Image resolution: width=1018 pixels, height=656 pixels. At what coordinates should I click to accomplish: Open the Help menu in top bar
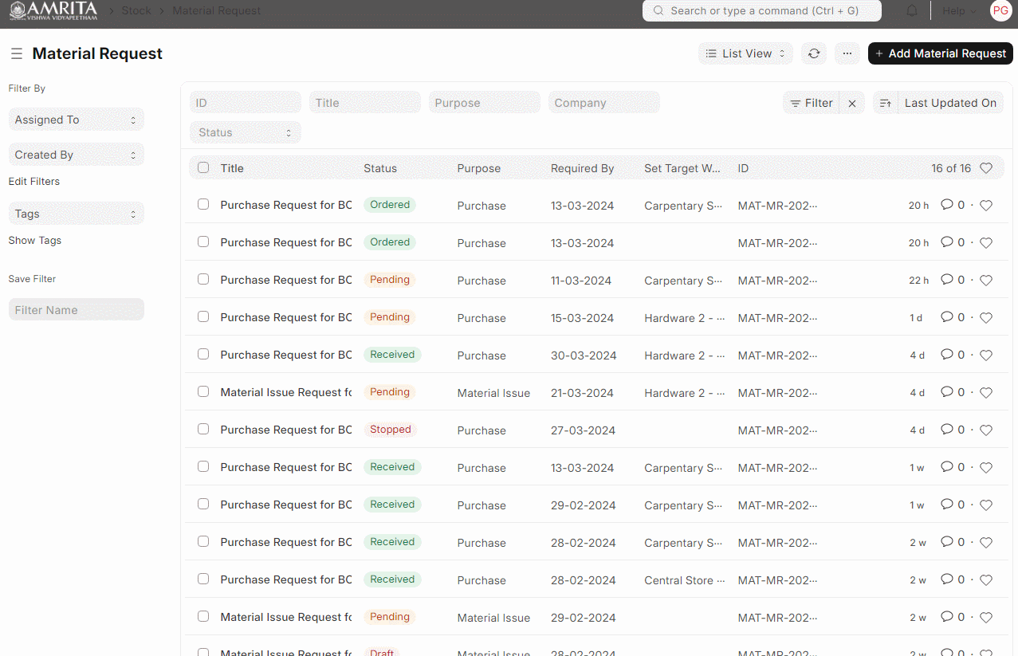coord(959,11)
